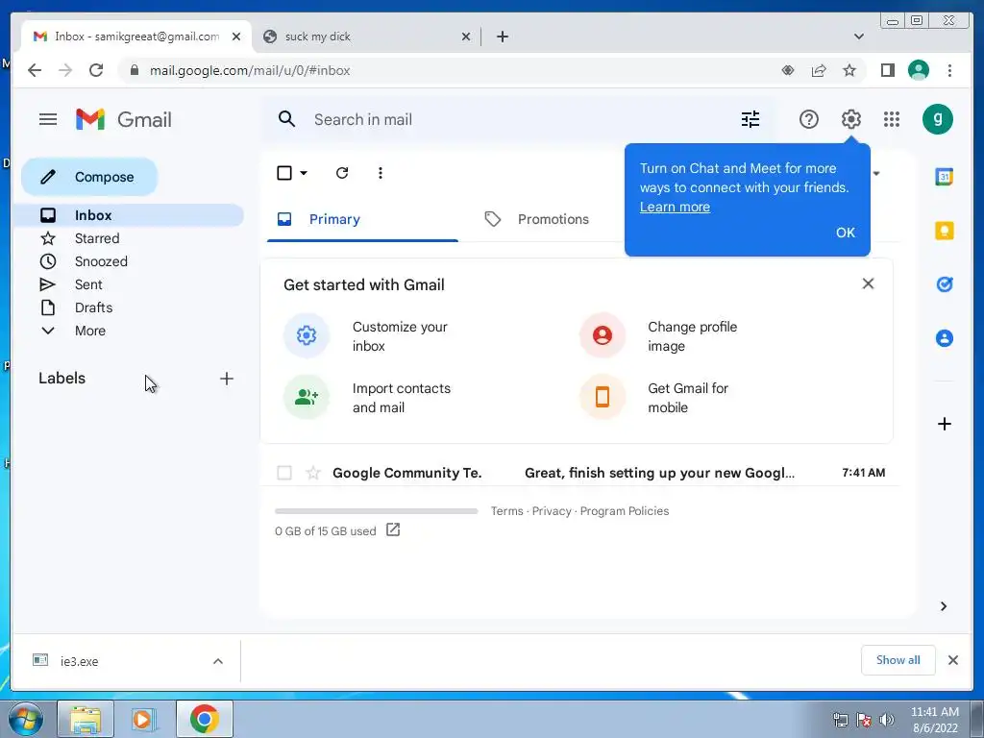Image resolution: width=984 pixels, height=738 pixels.
Task: Toggle Chrome side panel icon
Action: click(x=887, y=70)
